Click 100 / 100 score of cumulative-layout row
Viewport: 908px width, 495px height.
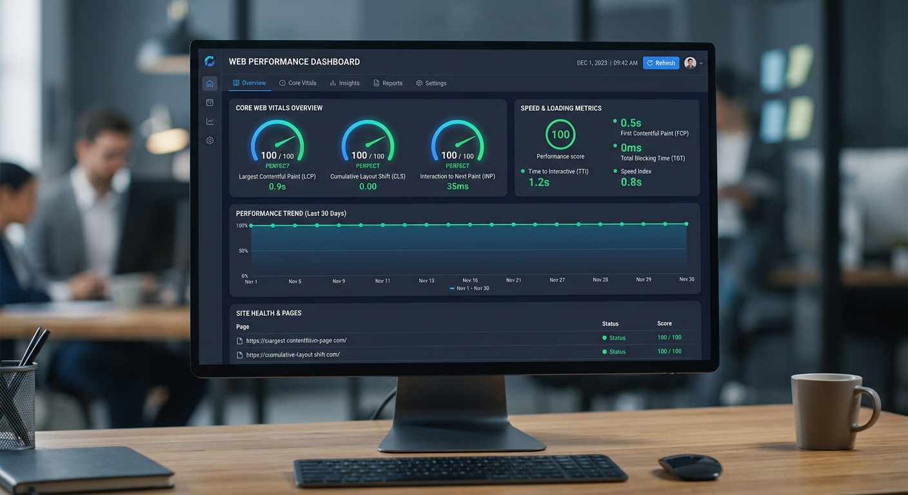[x=669, y=351]
